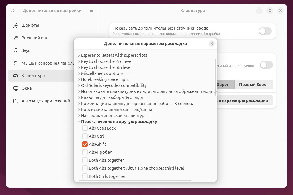Screen dimensions: 293x195
Task: Check the Both Alts together option
Action: click(x=85, y=160)
